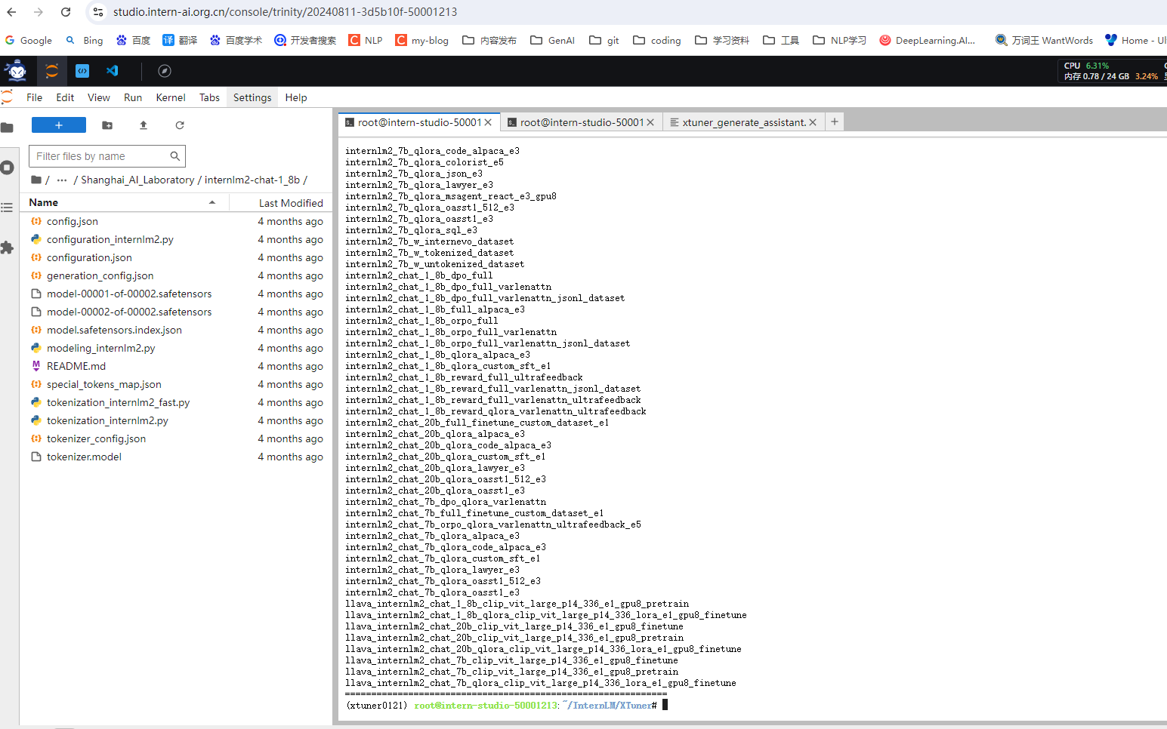
Task: Open the table of contents sidebar icon
Action: tap(8, 208)
